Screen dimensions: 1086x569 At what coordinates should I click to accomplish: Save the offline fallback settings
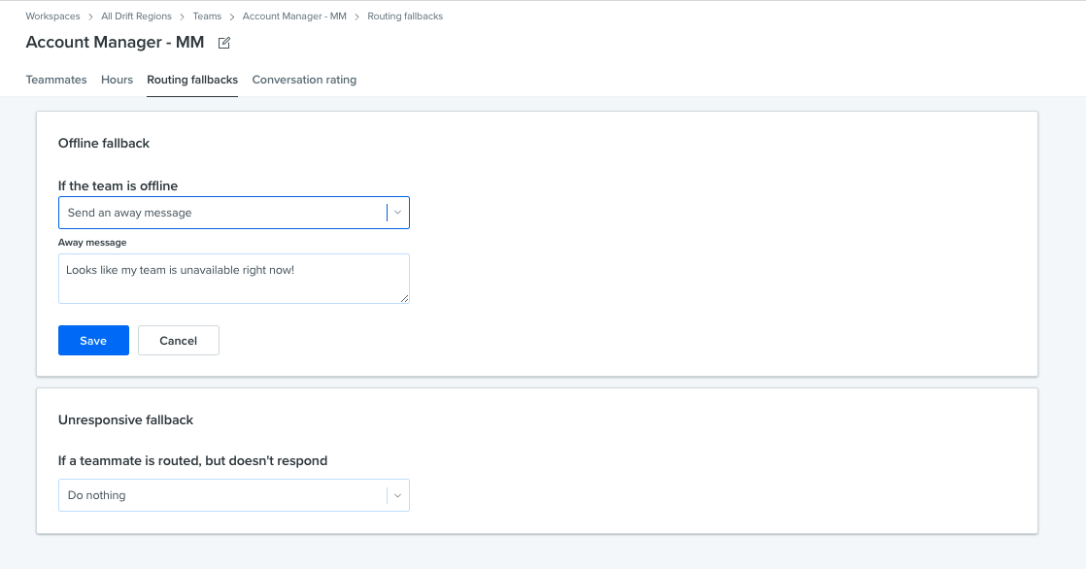point(93,341)
